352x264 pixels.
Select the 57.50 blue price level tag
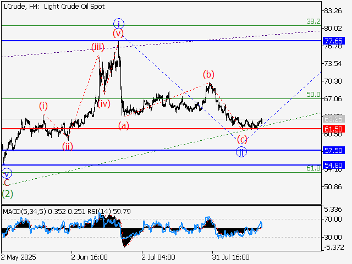[x=334, y=150]
